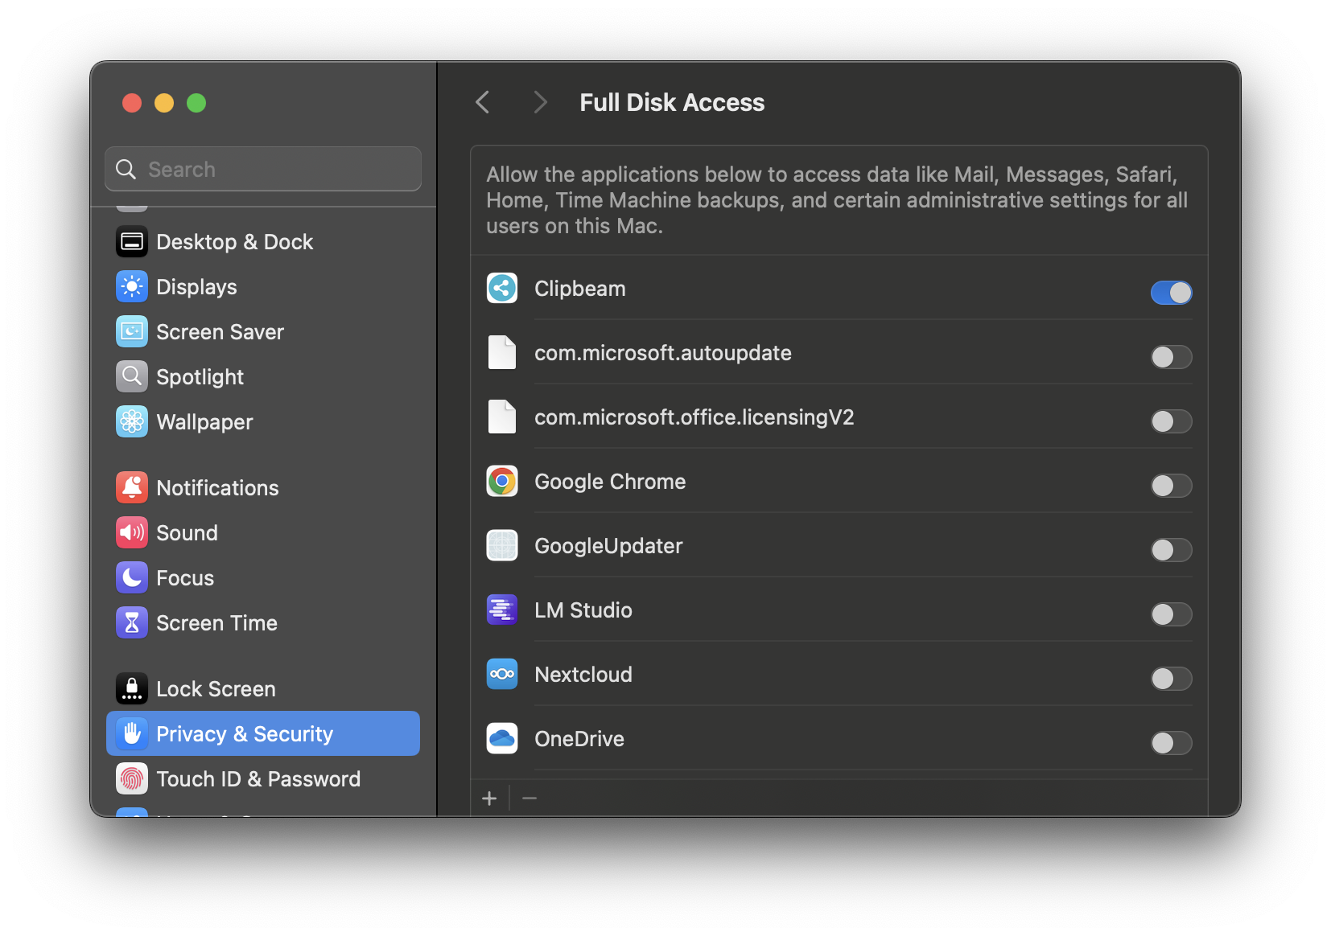Click the sidebar Search field
The height and width of the screenshot is (936, 1331).
coord(263,169)
